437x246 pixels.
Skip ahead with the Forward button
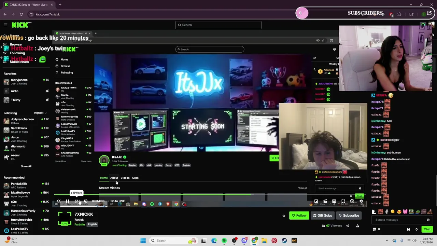point(76,201)
